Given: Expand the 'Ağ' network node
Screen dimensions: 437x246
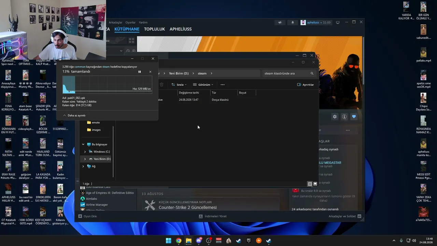Looking at the screenshot, I should click(83, 166).
